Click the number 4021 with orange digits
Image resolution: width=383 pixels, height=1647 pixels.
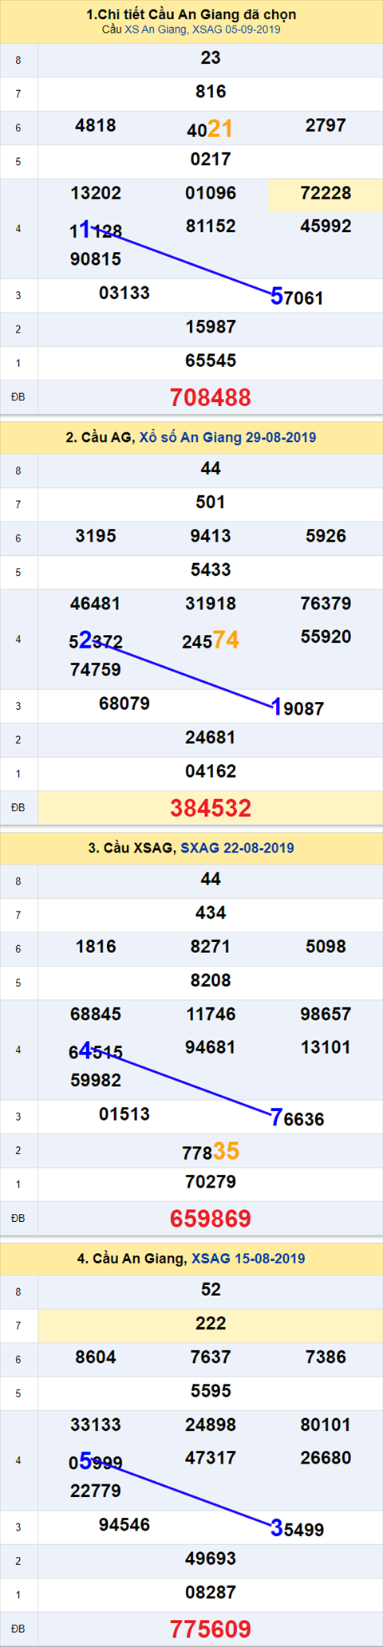tap(211, 128)
